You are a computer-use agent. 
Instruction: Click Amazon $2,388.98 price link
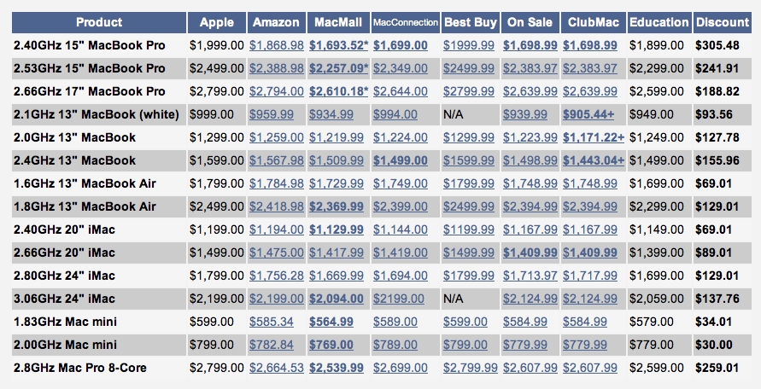click(277, 68)
